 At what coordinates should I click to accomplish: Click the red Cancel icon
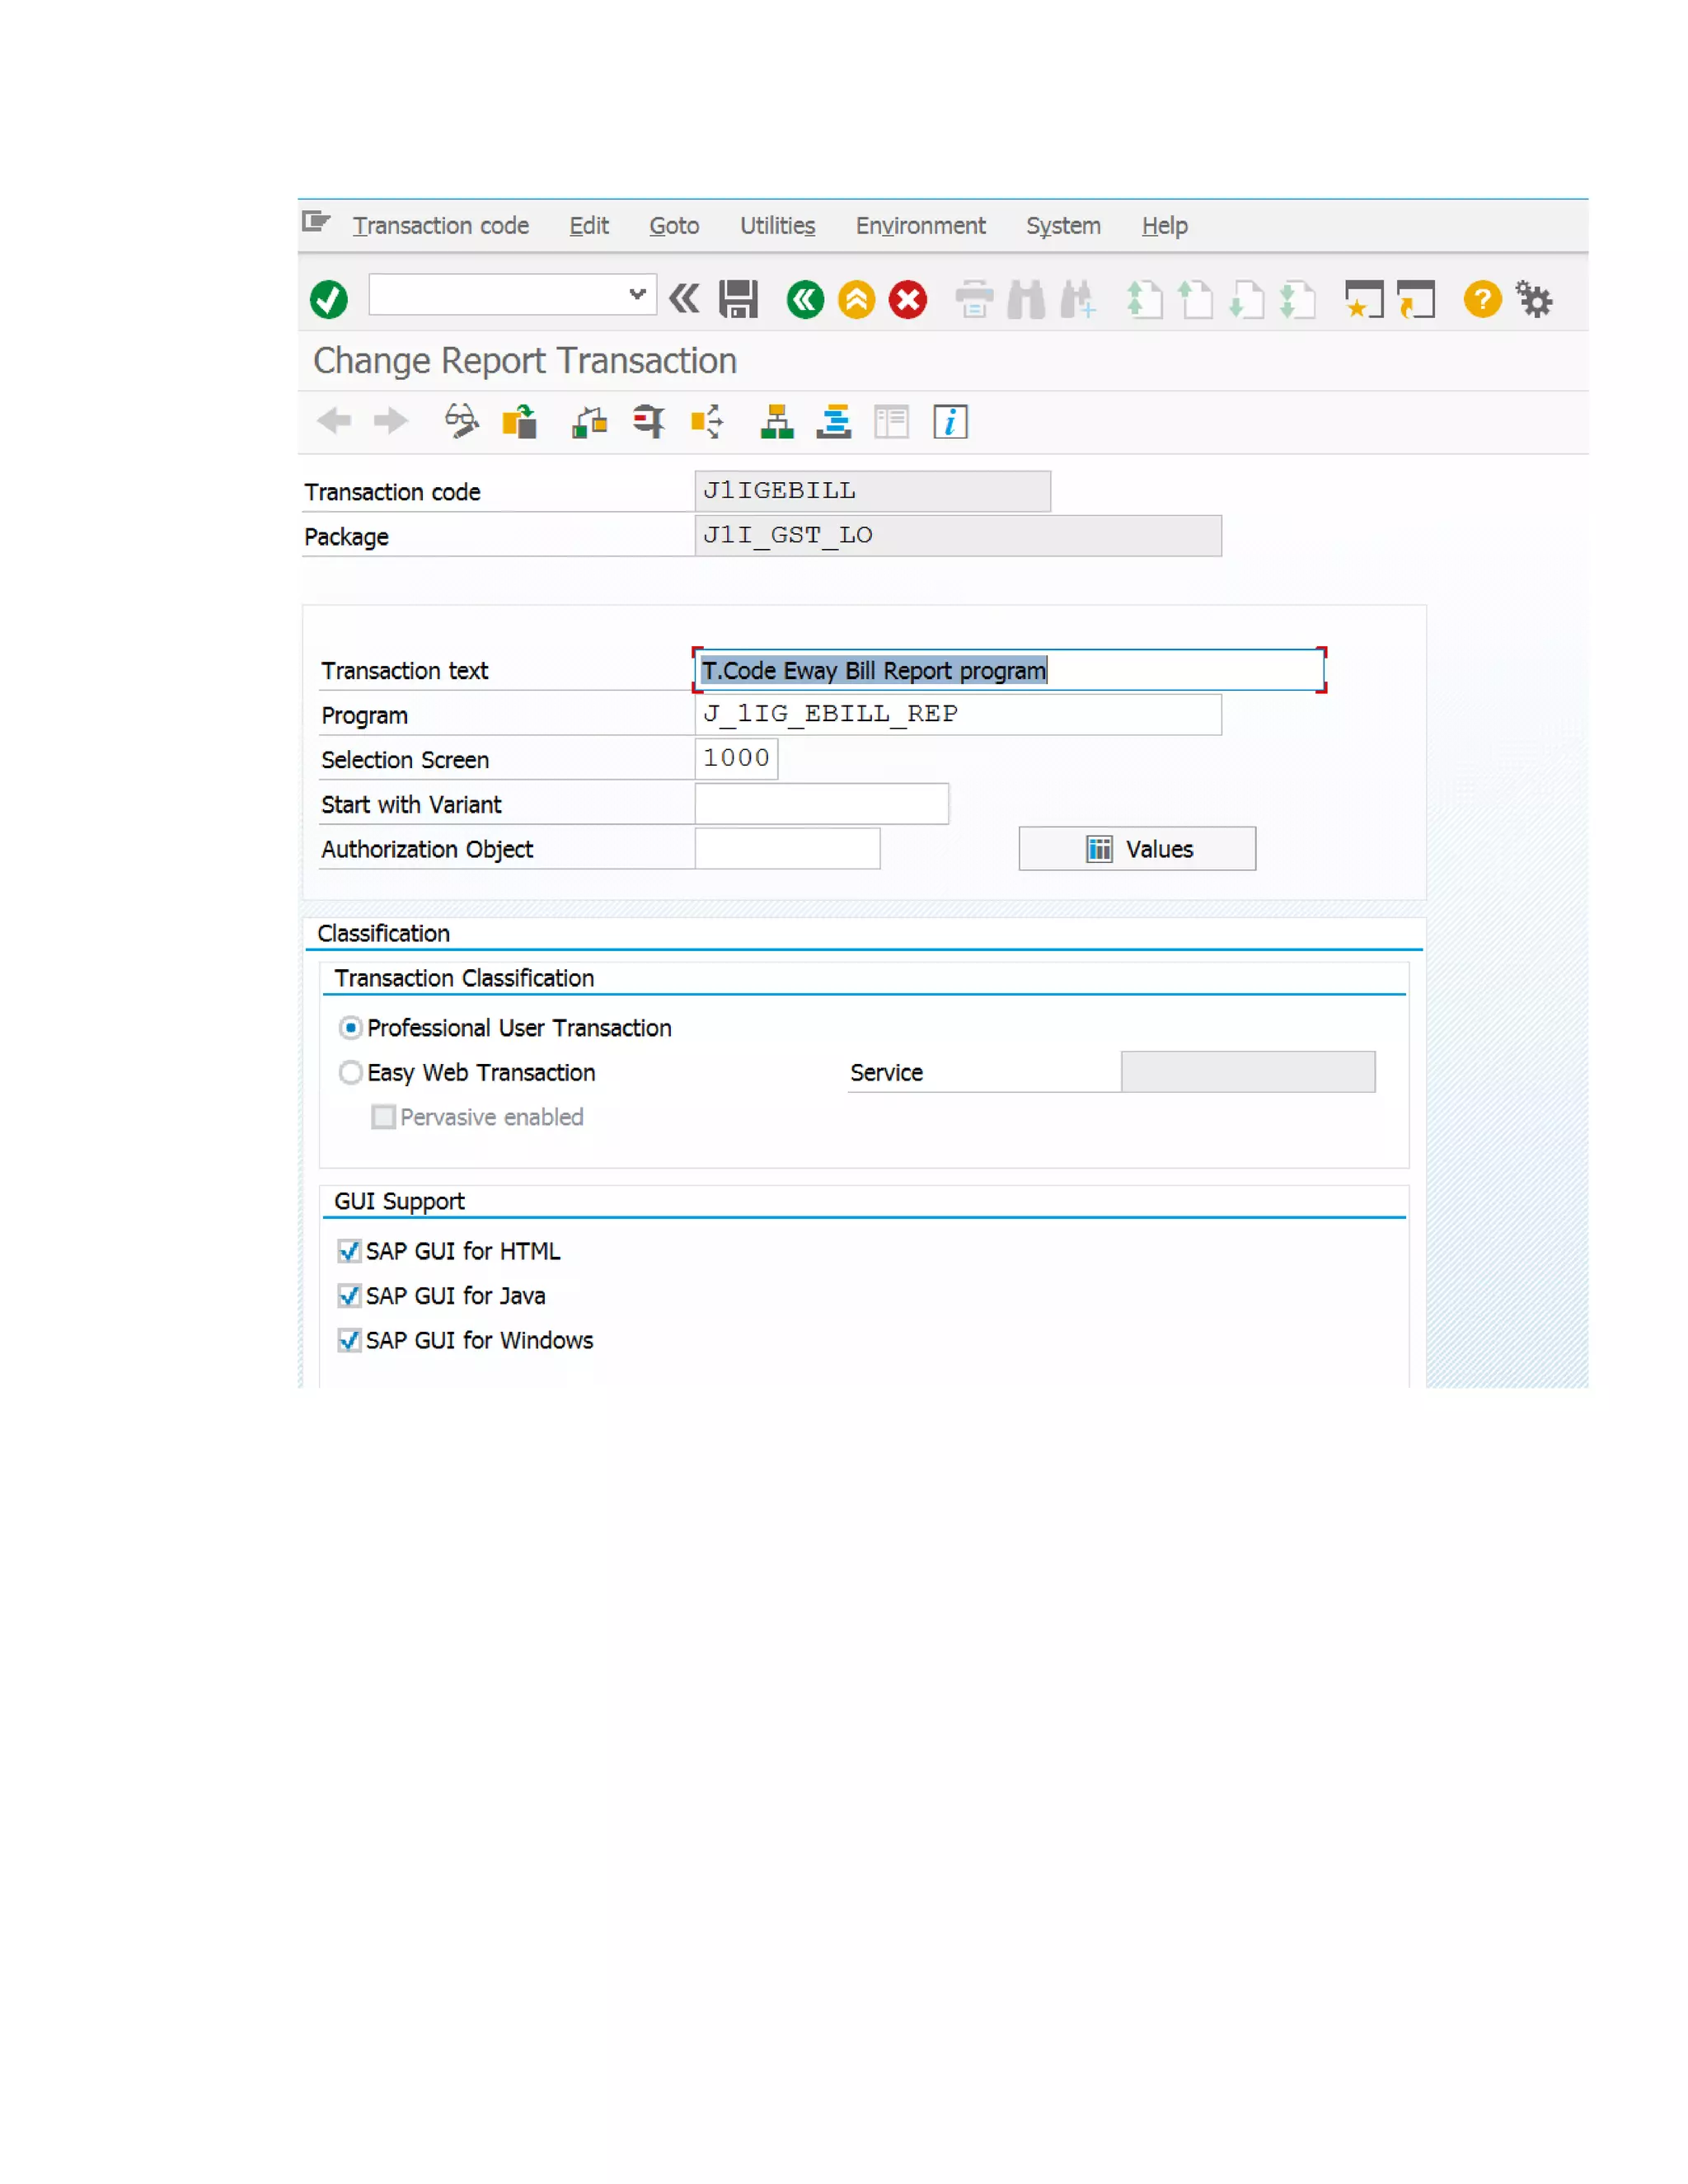[908, 299]
